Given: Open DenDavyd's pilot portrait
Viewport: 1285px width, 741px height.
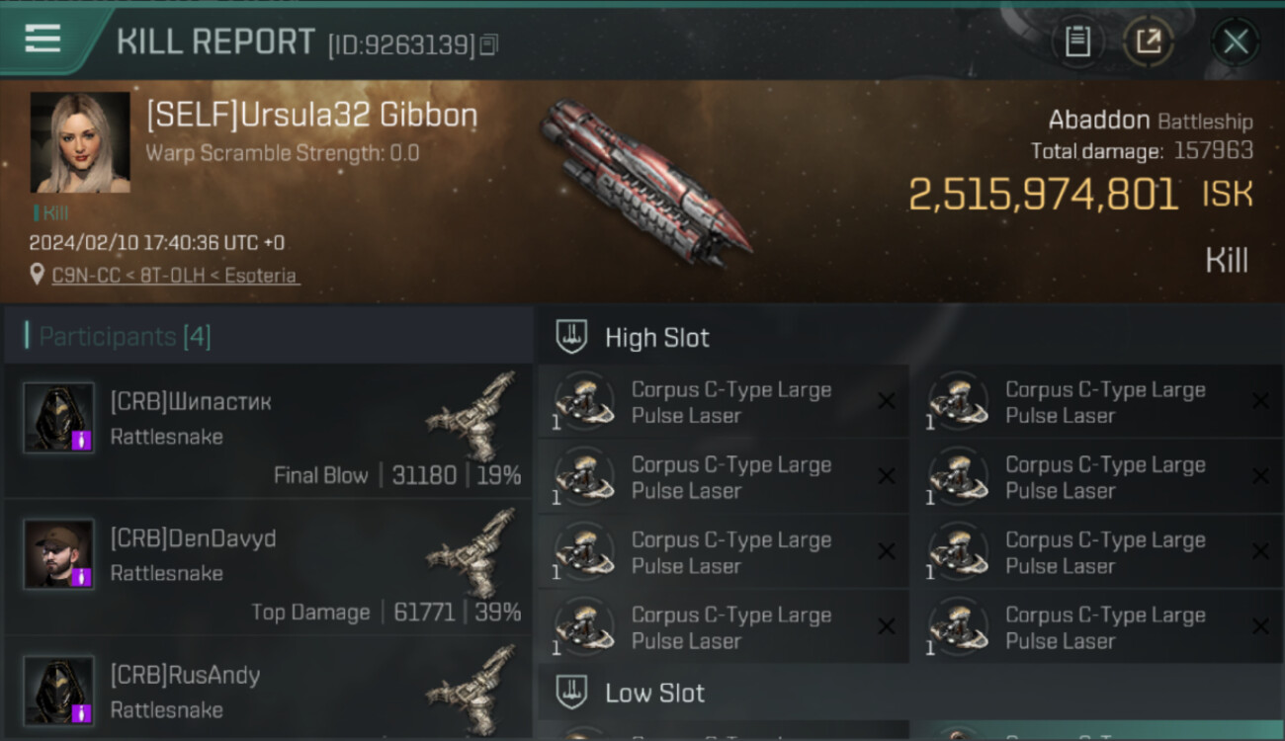Looking at the screenshot, I should tap(59, 554).
